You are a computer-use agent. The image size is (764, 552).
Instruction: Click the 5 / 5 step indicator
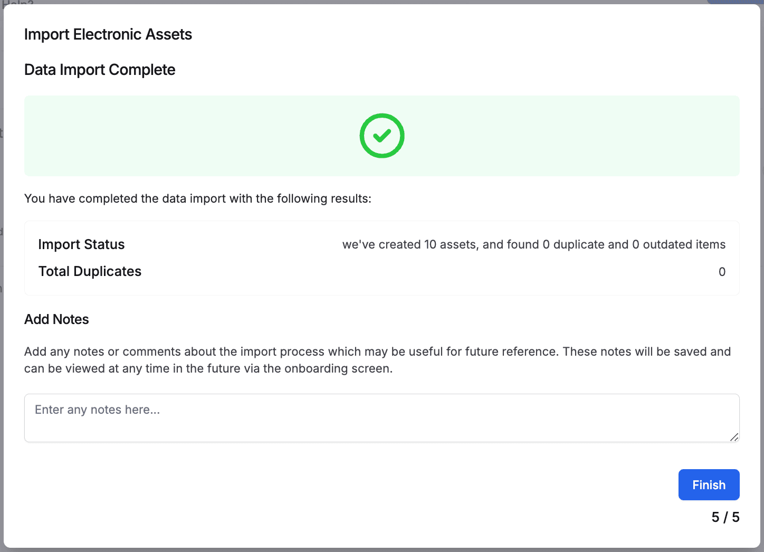tap(725, 517)
